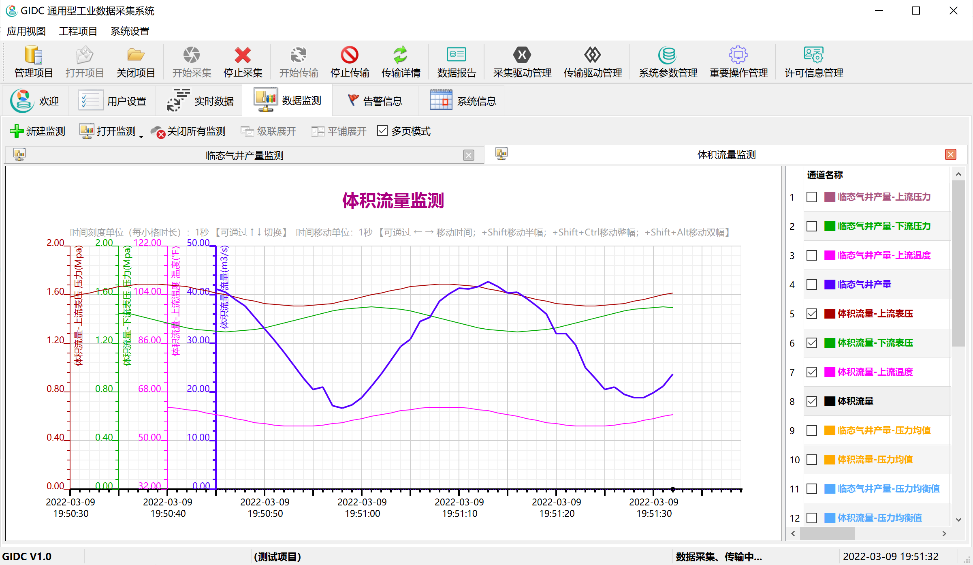Click monitor icon on 临态气井产量监测 tab
Viewport: 973px width, 565px height.
(19, 154)
